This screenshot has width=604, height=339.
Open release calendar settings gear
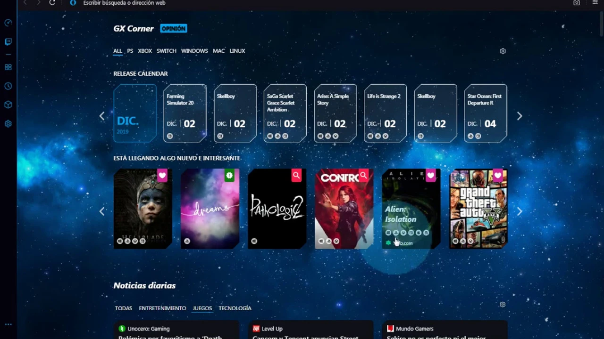point(503,51)
